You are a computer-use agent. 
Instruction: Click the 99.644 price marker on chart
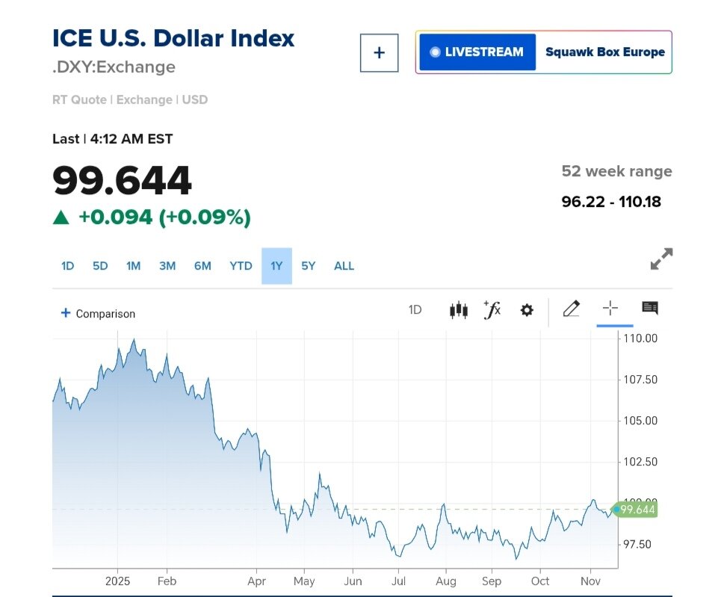pos(637,510)
